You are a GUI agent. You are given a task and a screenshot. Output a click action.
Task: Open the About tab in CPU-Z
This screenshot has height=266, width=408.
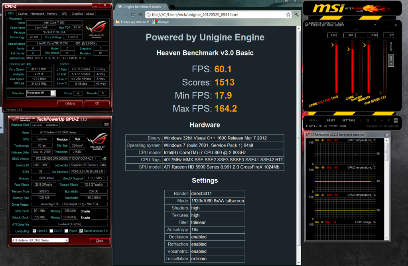[x=90, y=14]
